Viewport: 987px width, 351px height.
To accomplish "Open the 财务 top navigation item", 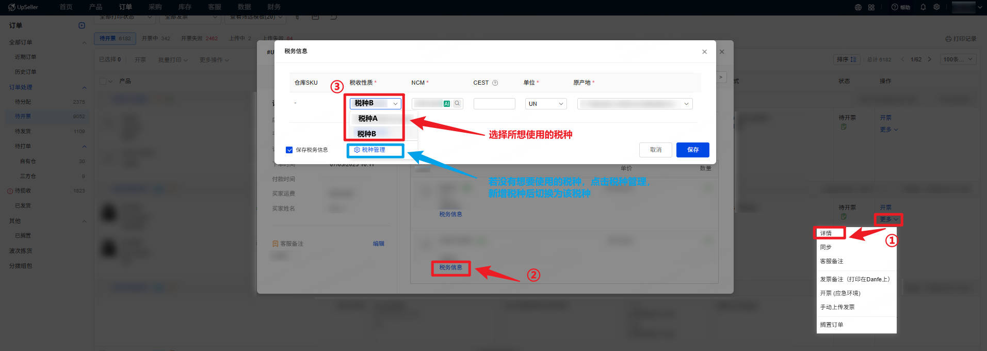I will (274, 7).
